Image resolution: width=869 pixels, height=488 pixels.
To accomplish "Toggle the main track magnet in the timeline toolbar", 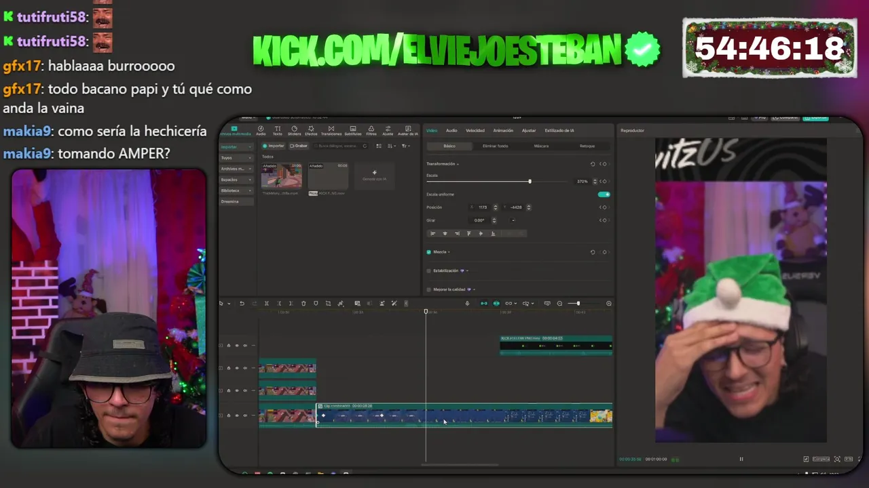I will pyautogui.click(x=483, y=304).
